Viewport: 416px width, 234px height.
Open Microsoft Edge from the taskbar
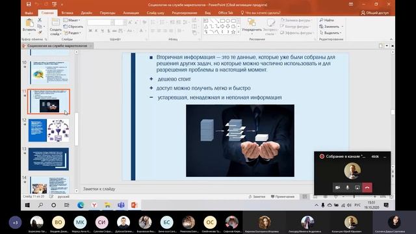(81, 205)
